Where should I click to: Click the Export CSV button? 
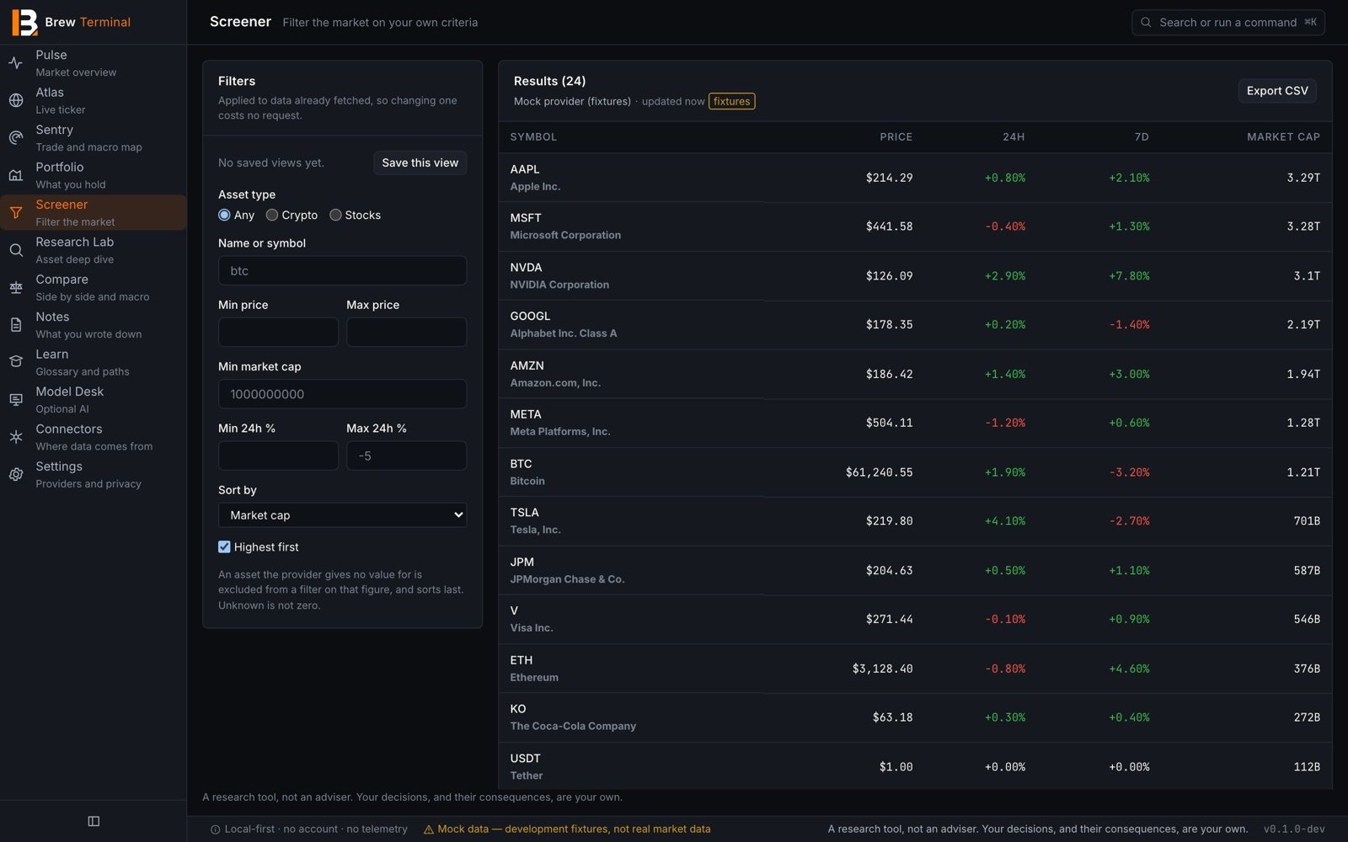coord(1277,91)
